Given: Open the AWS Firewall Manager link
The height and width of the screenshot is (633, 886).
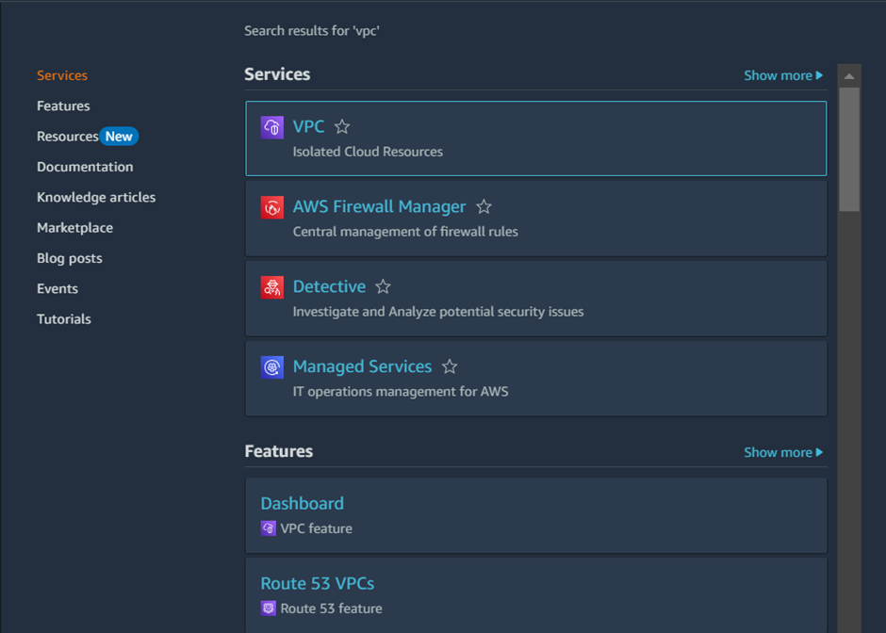Looking at the screenshot, I should tap(379, 206).
